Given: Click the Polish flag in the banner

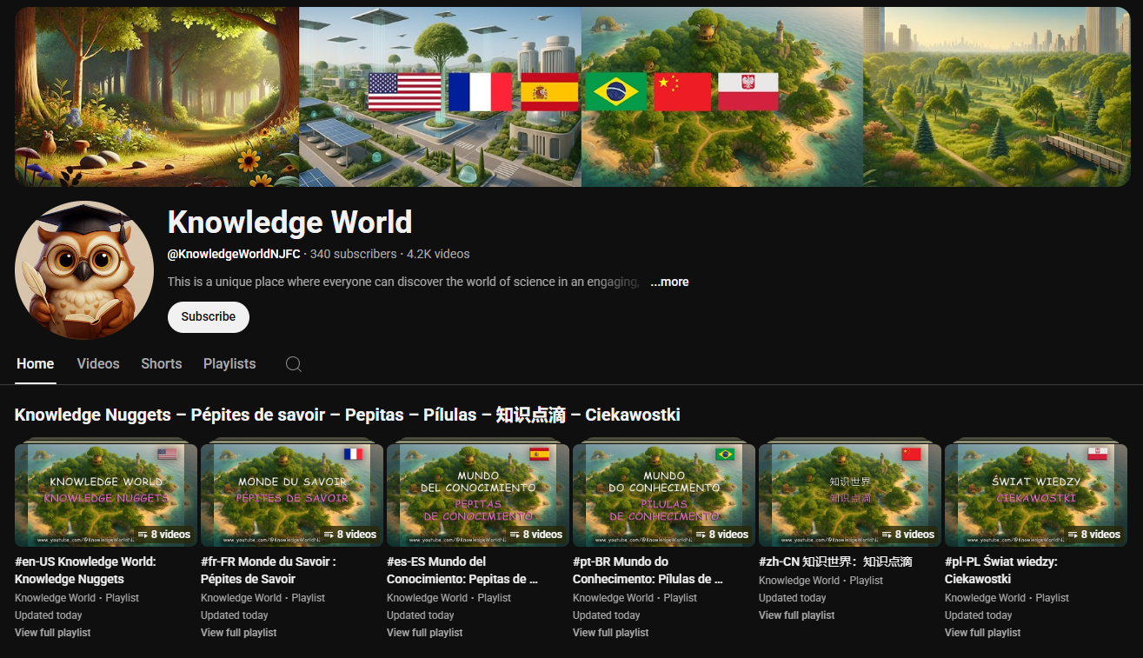Looking at the screenshot, I should click(x=748, y=92).
